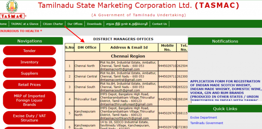This screenshot has height=129, width=262.
Task: Select the Chennai Central office cell
Action: click(x=87, y=76)
